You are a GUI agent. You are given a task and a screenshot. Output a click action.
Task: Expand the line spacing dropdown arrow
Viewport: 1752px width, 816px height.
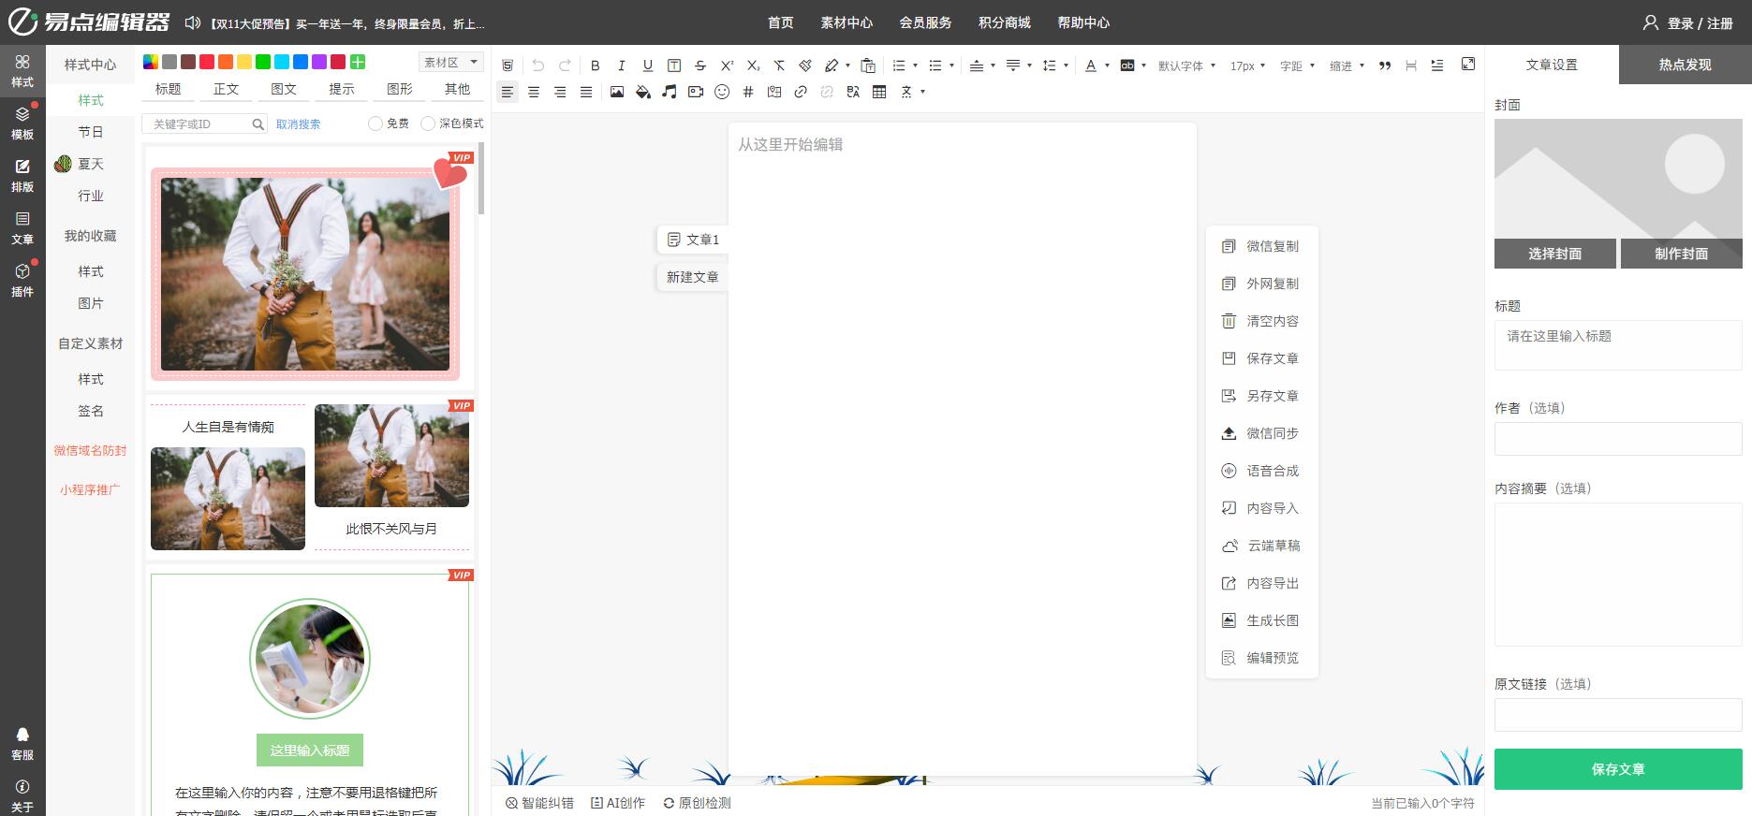pos(1066,66)
